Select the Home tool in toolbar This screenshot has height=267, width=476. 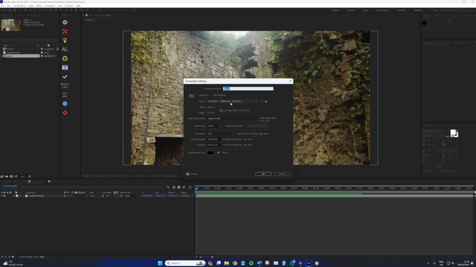[4, 10]
